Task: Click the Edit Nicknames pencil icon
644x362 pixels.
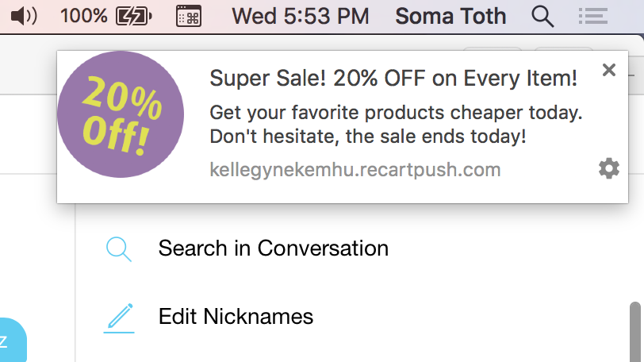Action: click(119, 318)
